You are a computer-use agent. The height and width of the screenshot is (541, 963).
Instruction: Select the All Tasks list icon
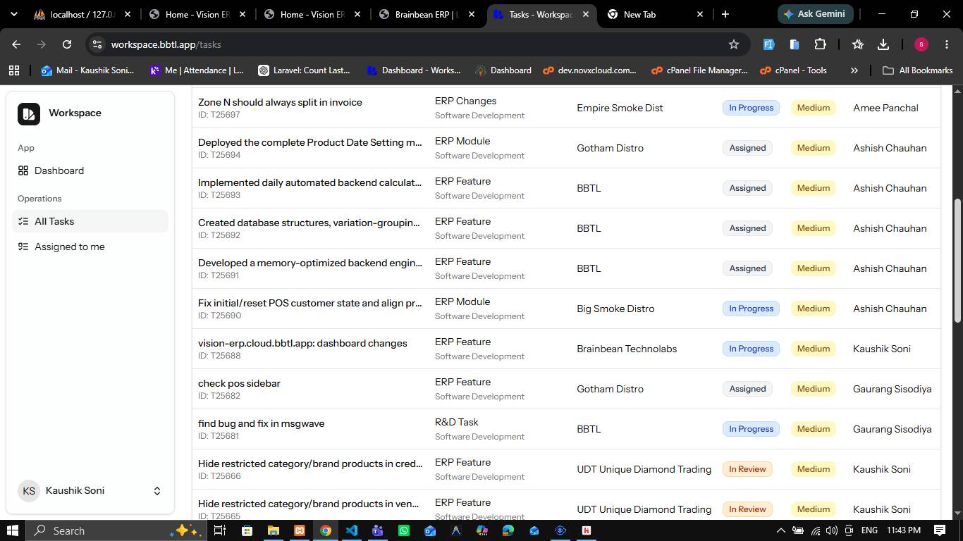[23, 221]
